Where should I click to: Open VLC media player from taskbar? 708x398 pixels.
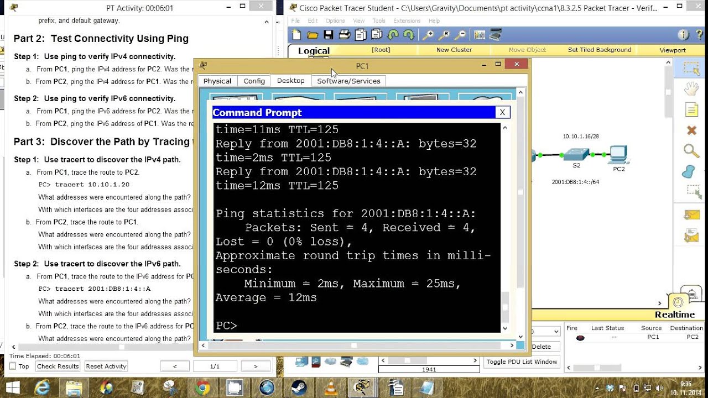coord(331,387)
